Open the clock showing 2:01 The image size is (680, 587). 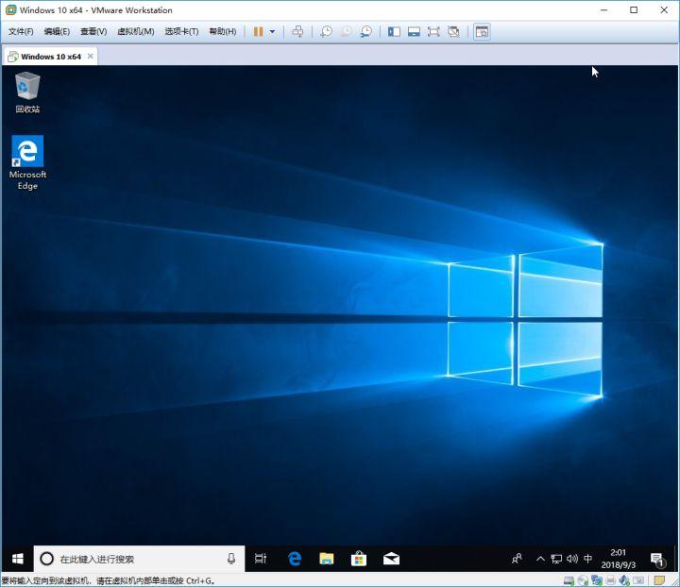point(619,559)
